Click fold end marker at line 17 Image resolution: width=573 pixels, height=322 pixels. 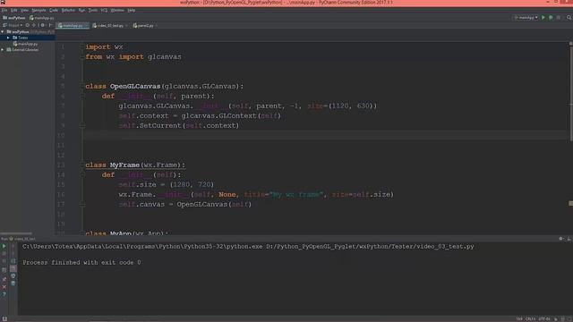(x=82, y=205)
